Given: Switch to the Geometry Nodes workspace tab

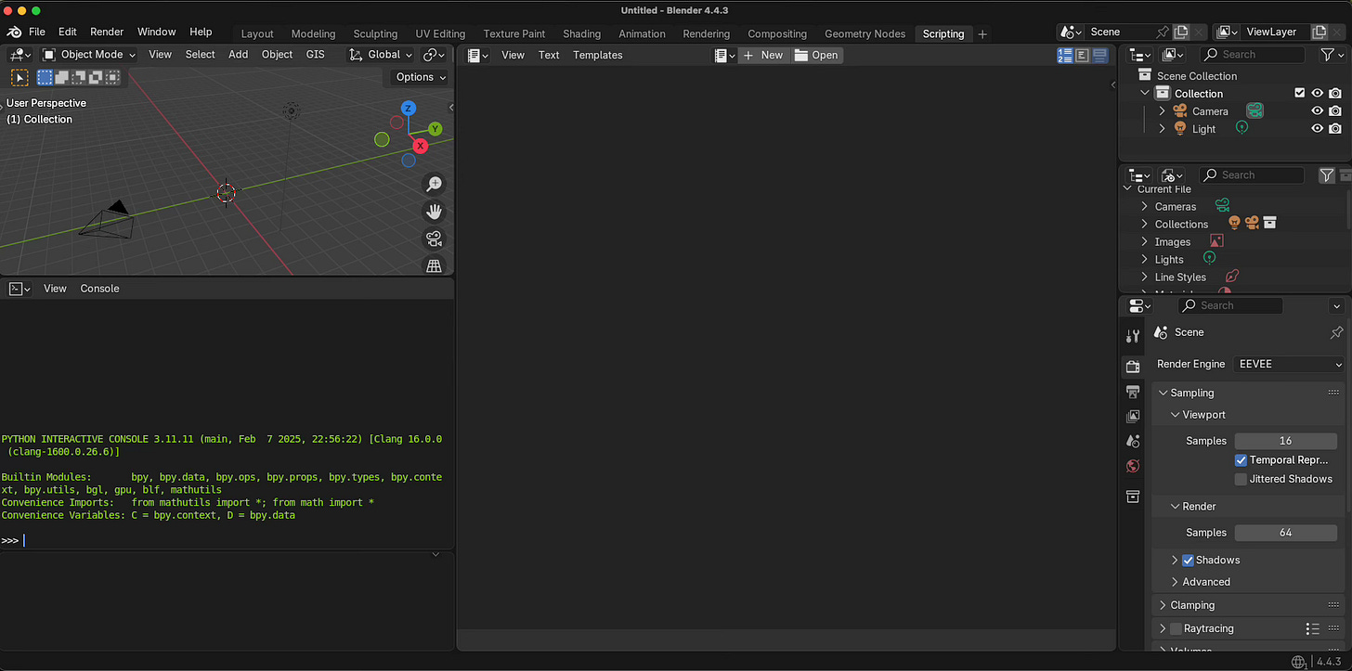Looking at the screenshot, I should pos(864,33).
